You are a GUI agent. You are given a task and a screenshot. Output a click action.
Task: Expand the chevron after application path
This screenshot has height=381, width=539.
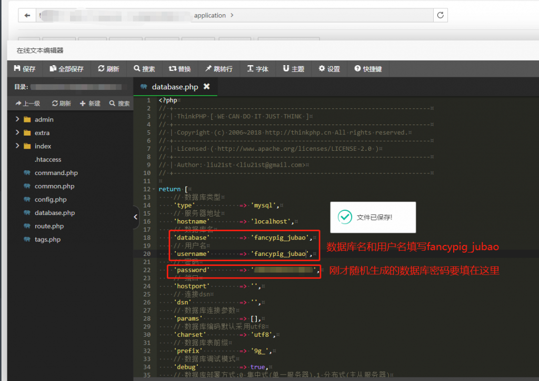pos(232,15)
